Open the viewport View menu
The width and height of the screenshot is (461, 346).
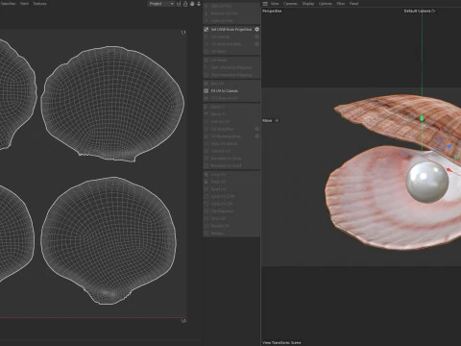click(x=275, y=4)
